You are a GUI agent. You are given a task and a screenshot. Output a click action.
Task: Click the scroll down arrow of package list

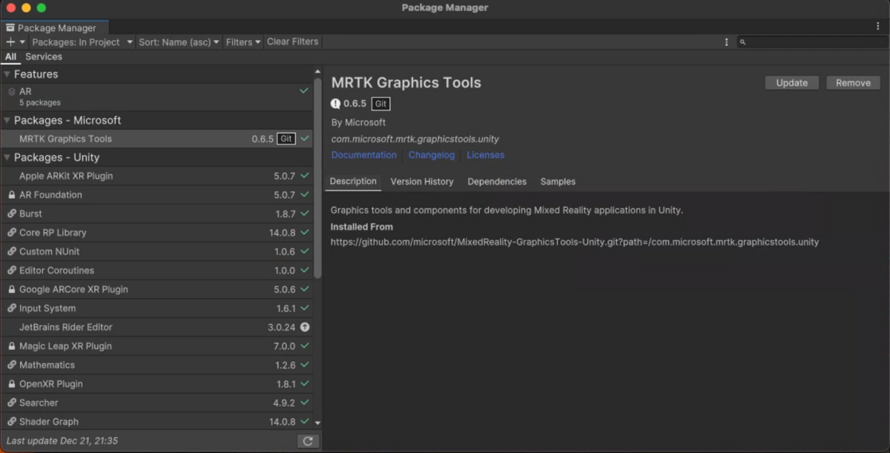click(318, 423)
